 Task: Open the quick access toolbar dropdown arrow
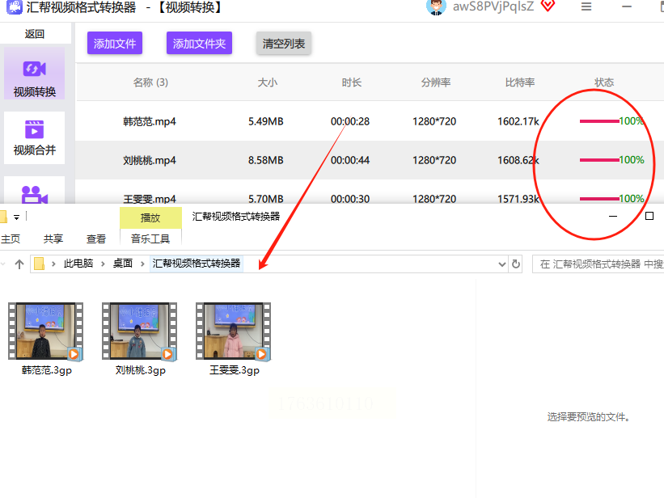pos(16,217)
